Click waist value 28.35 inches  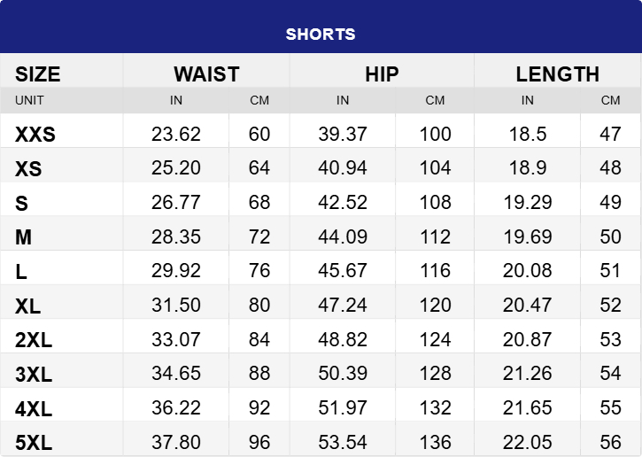[x=176, y=237]
